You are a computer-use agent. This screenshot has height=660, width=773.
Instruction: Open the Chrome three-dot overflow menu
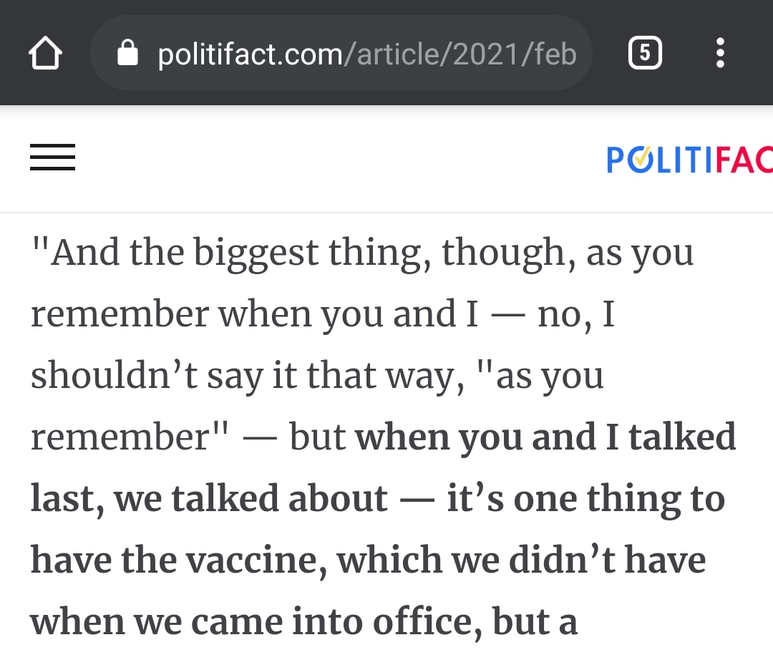720,53
